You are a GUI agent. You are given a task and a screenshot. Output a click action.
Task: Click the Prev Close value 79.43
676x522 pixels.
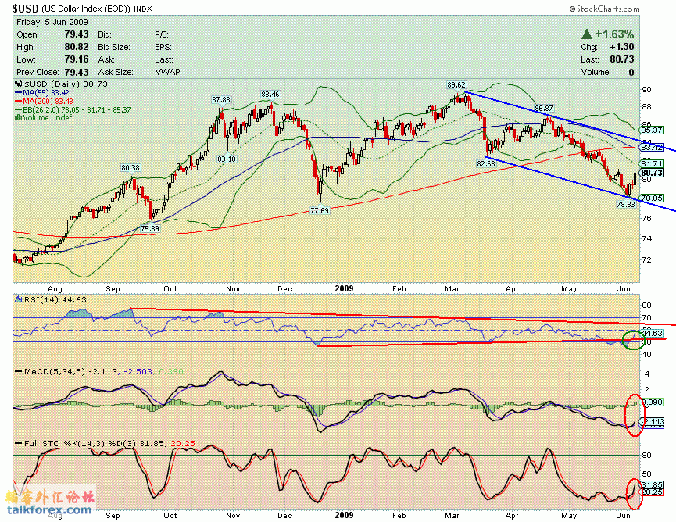(x=77, y=72)
